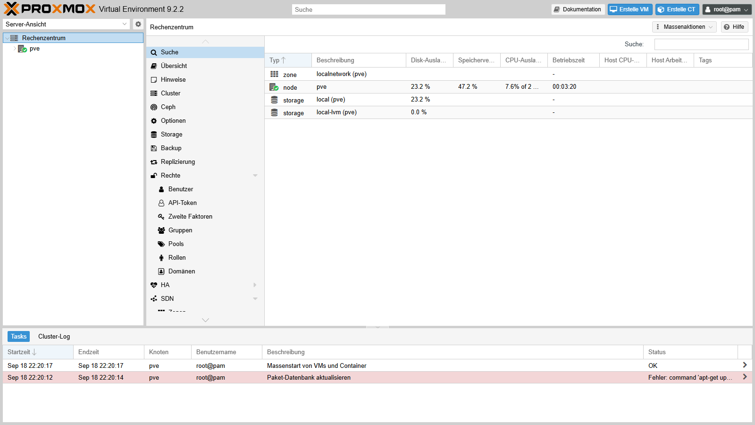Collapse the Rechenzentrum tree arrow
Image resolution: width=755 pixels, height=425 pixels.
click(x=7, y=38)
